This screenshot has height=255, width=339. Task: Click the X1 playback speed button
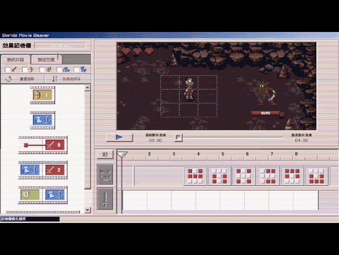[x=105, y=155]
